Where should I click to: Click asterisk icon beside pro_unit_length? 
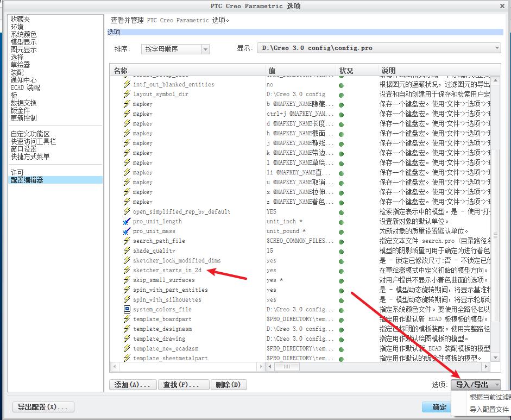127,222
